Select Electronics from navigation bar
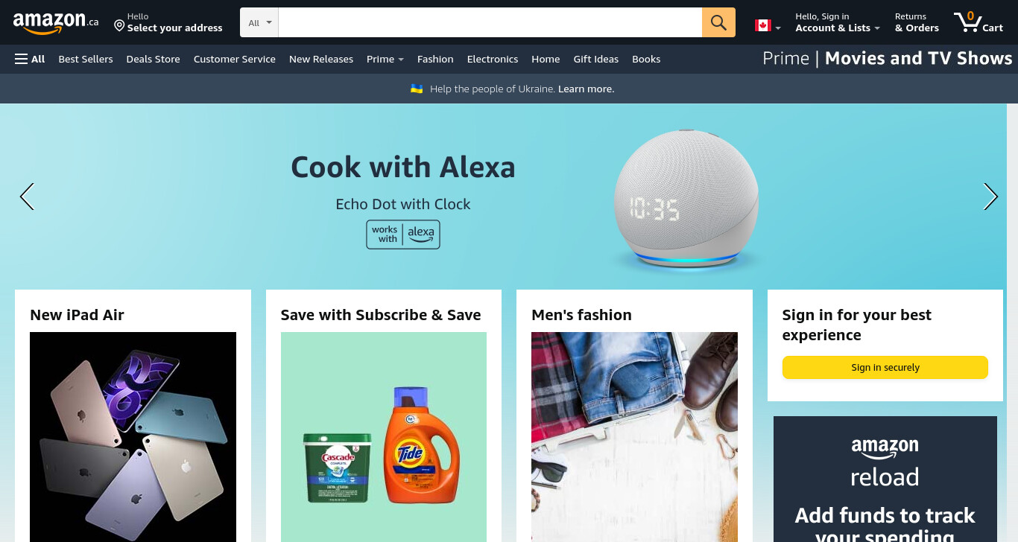This screenshot has height=542, width=1018. tap(493, 59)
